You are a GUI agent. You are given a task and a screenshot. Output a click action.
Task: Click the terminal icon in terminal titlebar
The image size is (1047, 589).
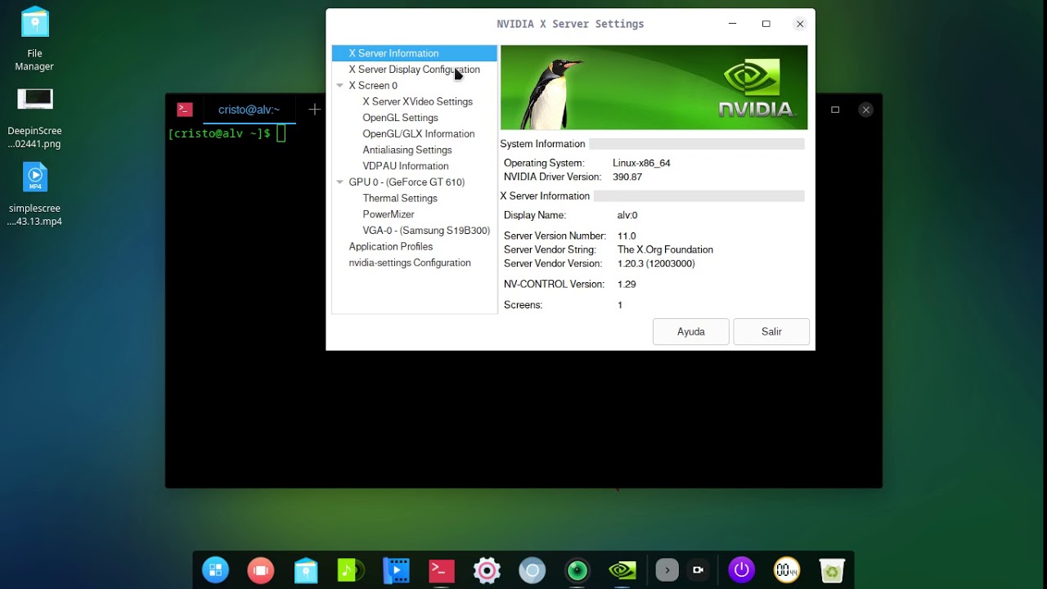(x=185, y=110)
